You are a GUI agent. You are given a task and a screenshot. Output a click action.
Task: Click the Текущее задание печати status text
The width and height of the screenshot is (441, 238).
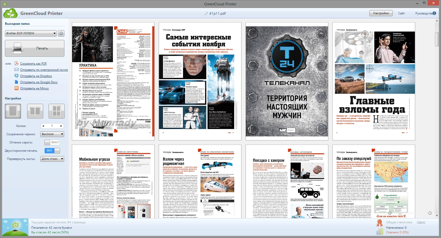coord(58,222)
